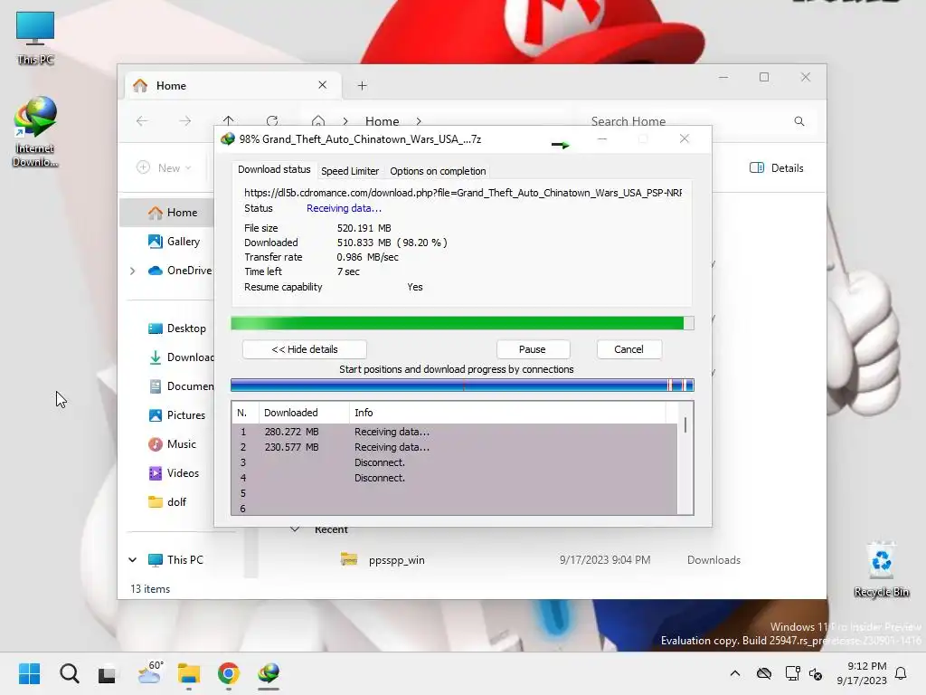Close the IDM download dialog
This screenshot has height=695, width=926.
click(684, 138)
